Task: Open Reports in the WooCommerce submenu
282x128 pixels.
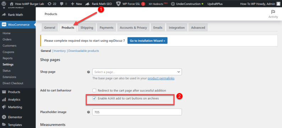Action: pos(7,58)
